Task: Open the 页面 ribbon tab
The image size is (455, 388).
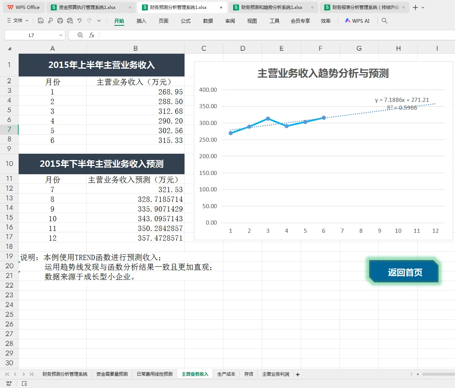Action: [164, 21]
